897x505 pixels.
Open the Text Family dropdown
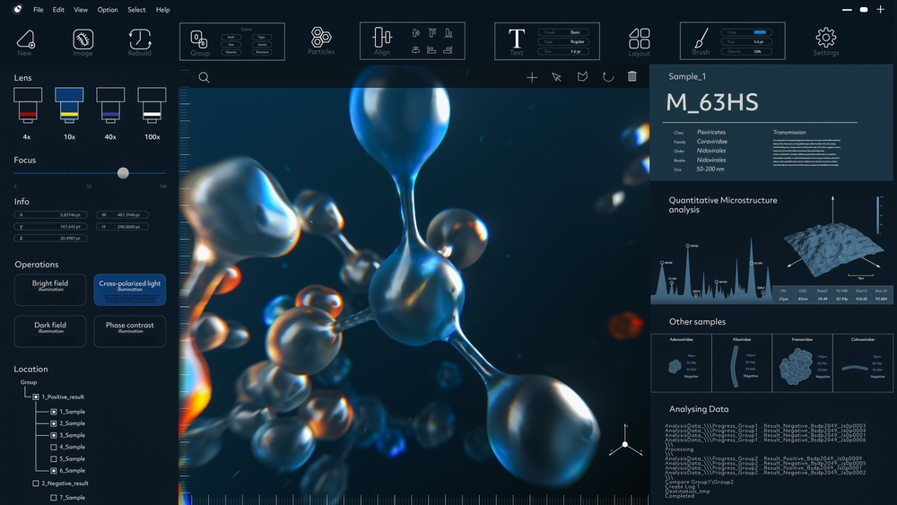[563, 32]
